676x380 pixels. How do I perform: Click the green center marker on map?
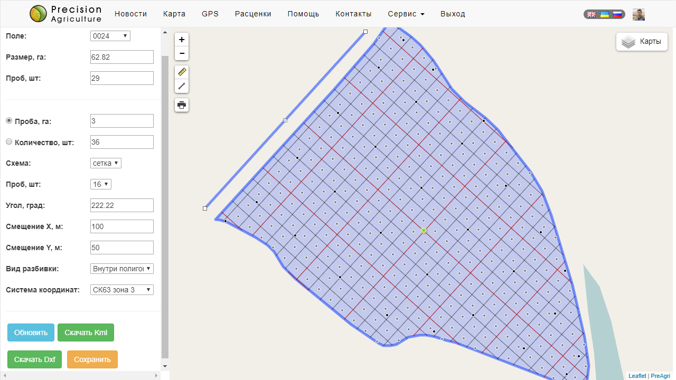[424, 230]
